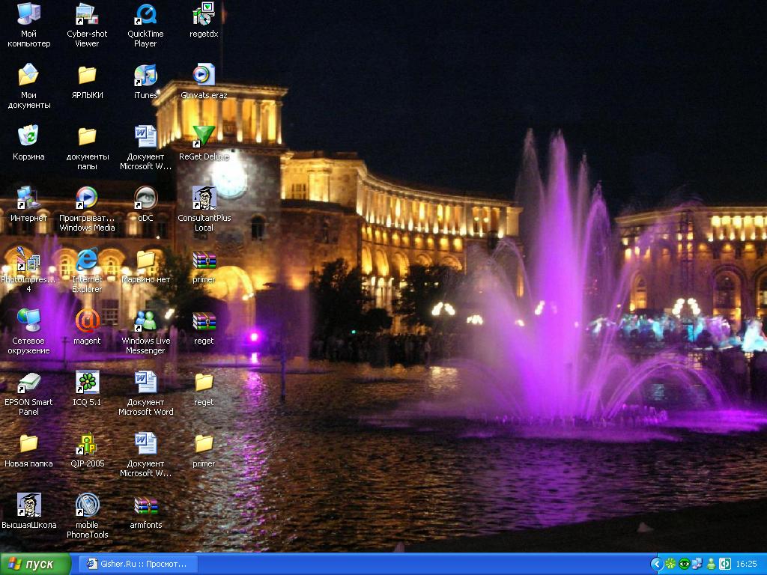
Task: Click the пуск Start button
Action: click(35, 564)
